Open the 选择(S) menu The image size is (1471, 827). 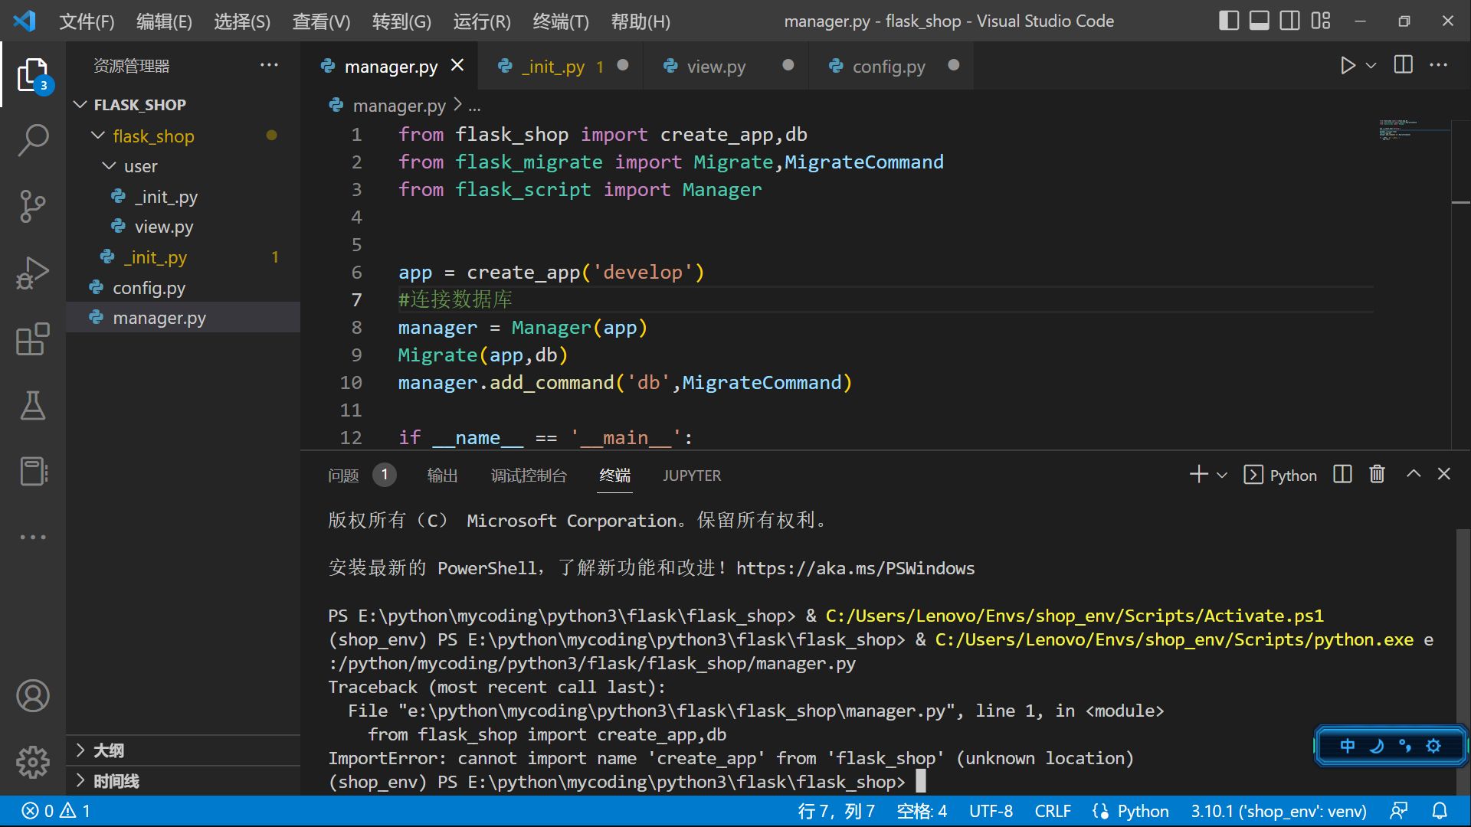coord(242,21)
